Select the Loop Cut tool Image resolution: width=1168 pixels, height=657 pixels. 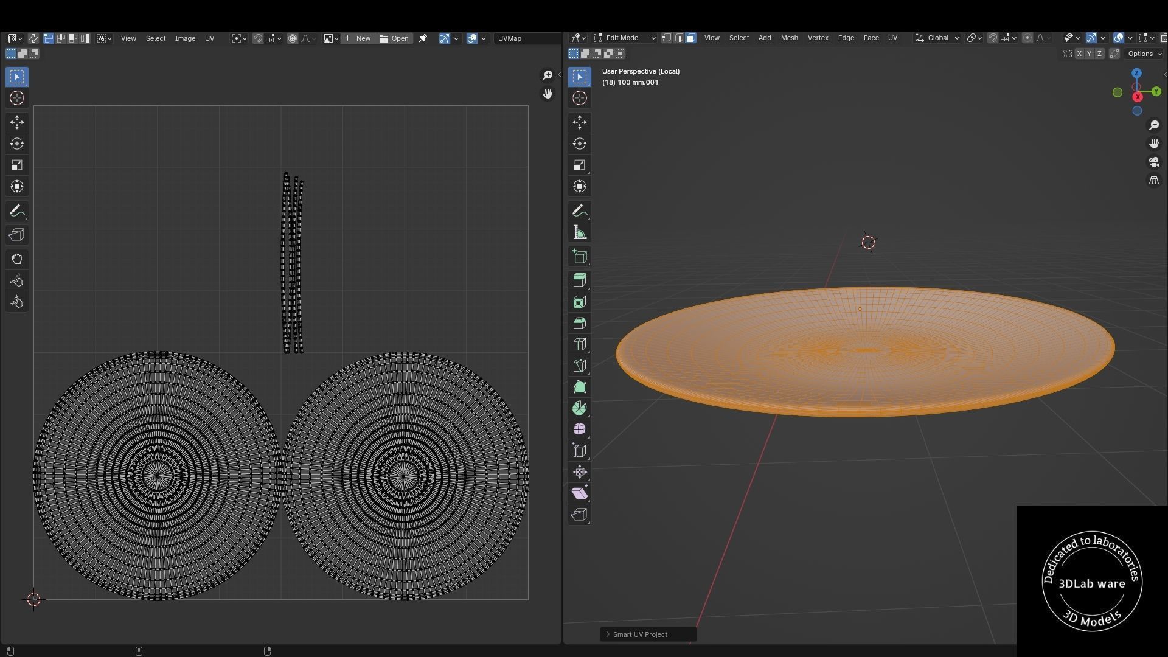coord(579,345)
